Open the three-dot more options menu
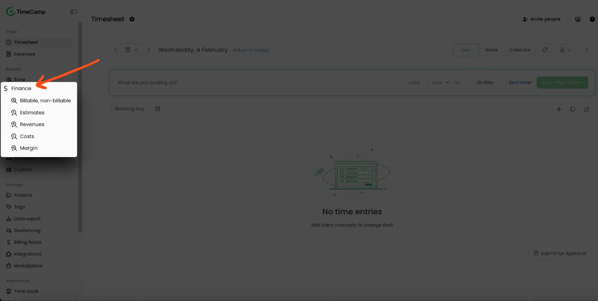Image resolution: width=598 pixels, height=301 pixels. tap(587, 50)
